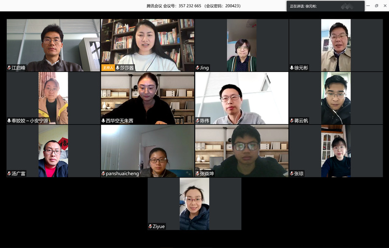The width and height of the screenshot is (389, 248).
Task: Click the muted mic icon beside 汤广富
Action: coord(9,174)
